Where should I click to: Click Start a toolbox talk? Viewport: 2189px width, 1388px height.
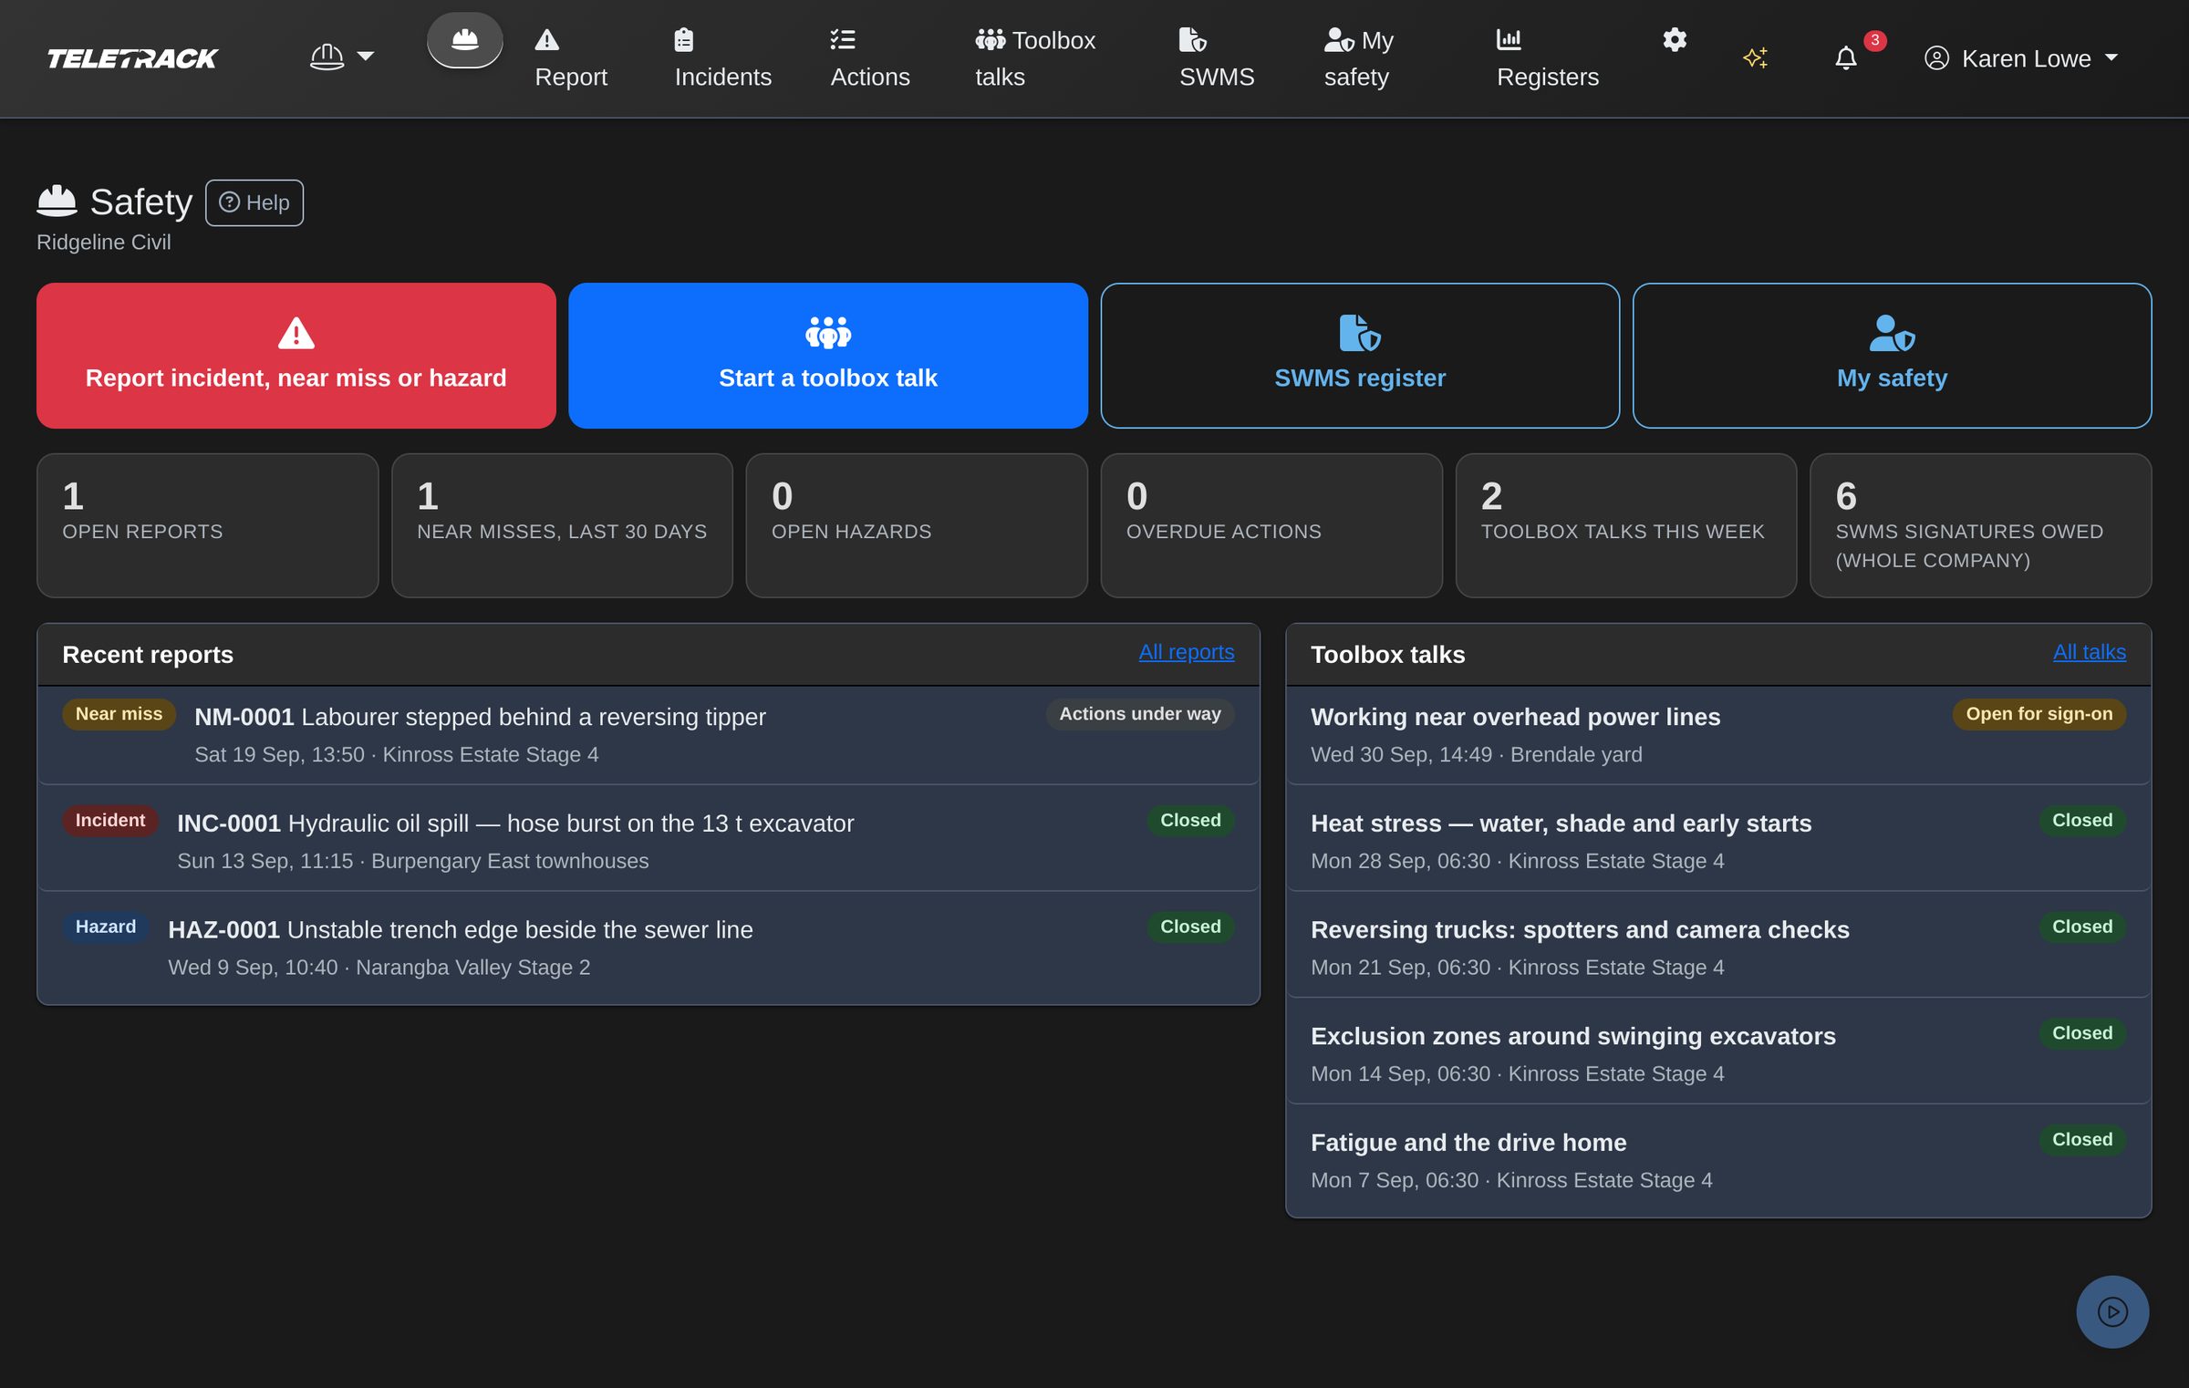point(827,356)
